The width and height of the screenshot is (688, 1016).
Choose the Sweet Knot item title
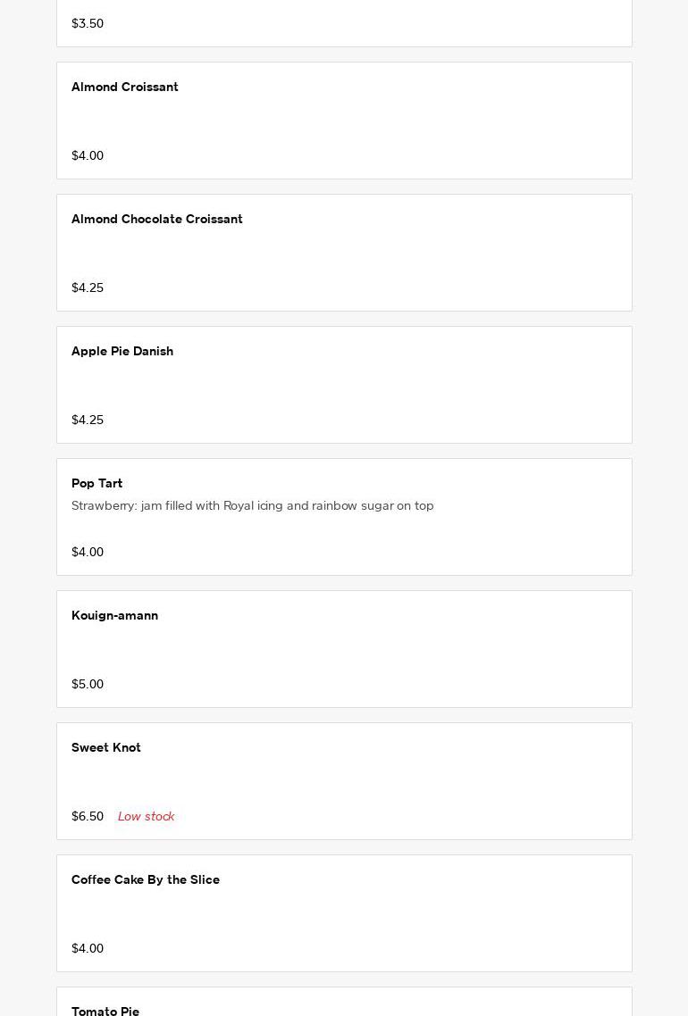(x=106, y=748)
